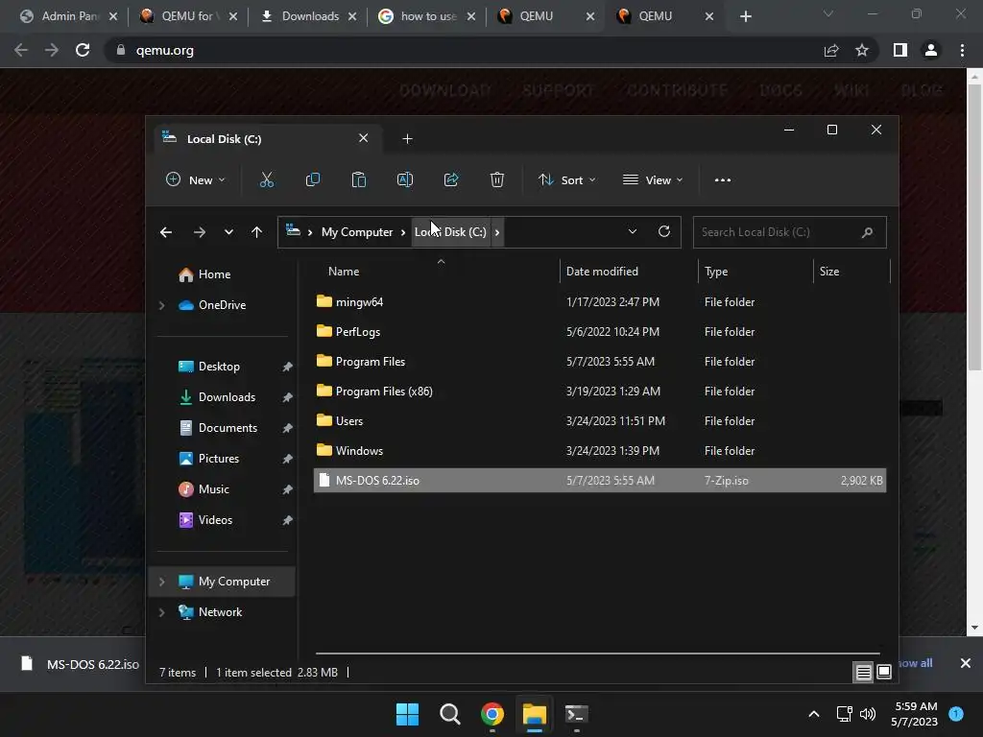Viewport: 983px width, 737px height.
Task: Click the clock and date in taskbar
Action: point(915,714)
